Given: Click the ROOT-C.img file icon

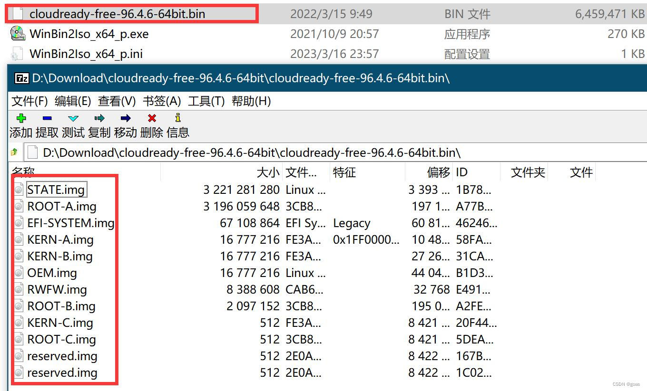Looking at the screenshot, I should click(19, 339).
